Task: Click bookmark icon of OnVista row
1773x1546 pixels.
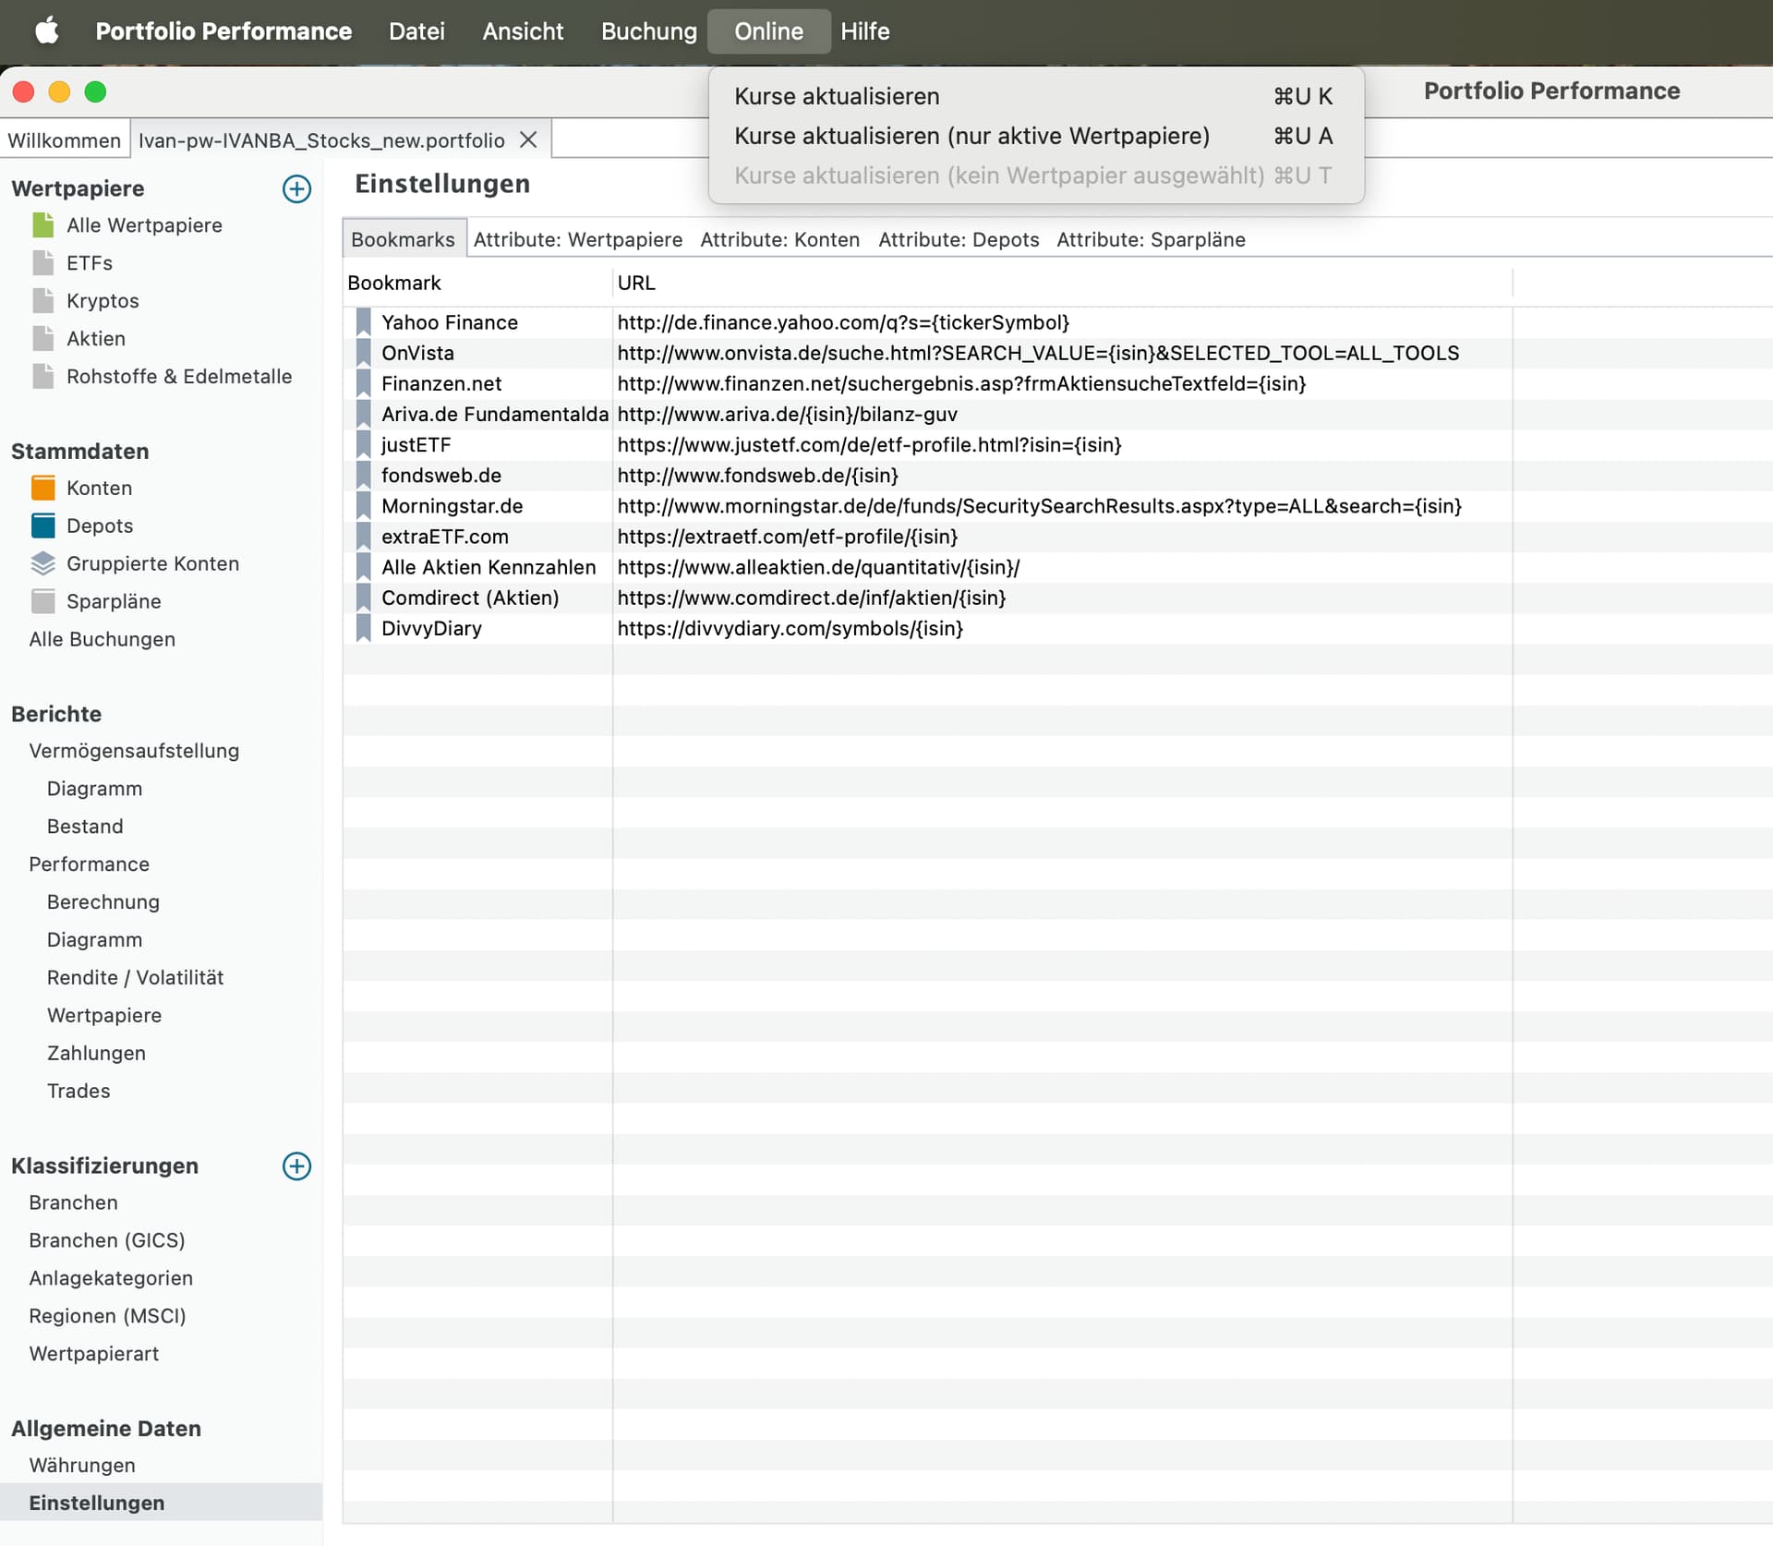Action: (363, 353)
